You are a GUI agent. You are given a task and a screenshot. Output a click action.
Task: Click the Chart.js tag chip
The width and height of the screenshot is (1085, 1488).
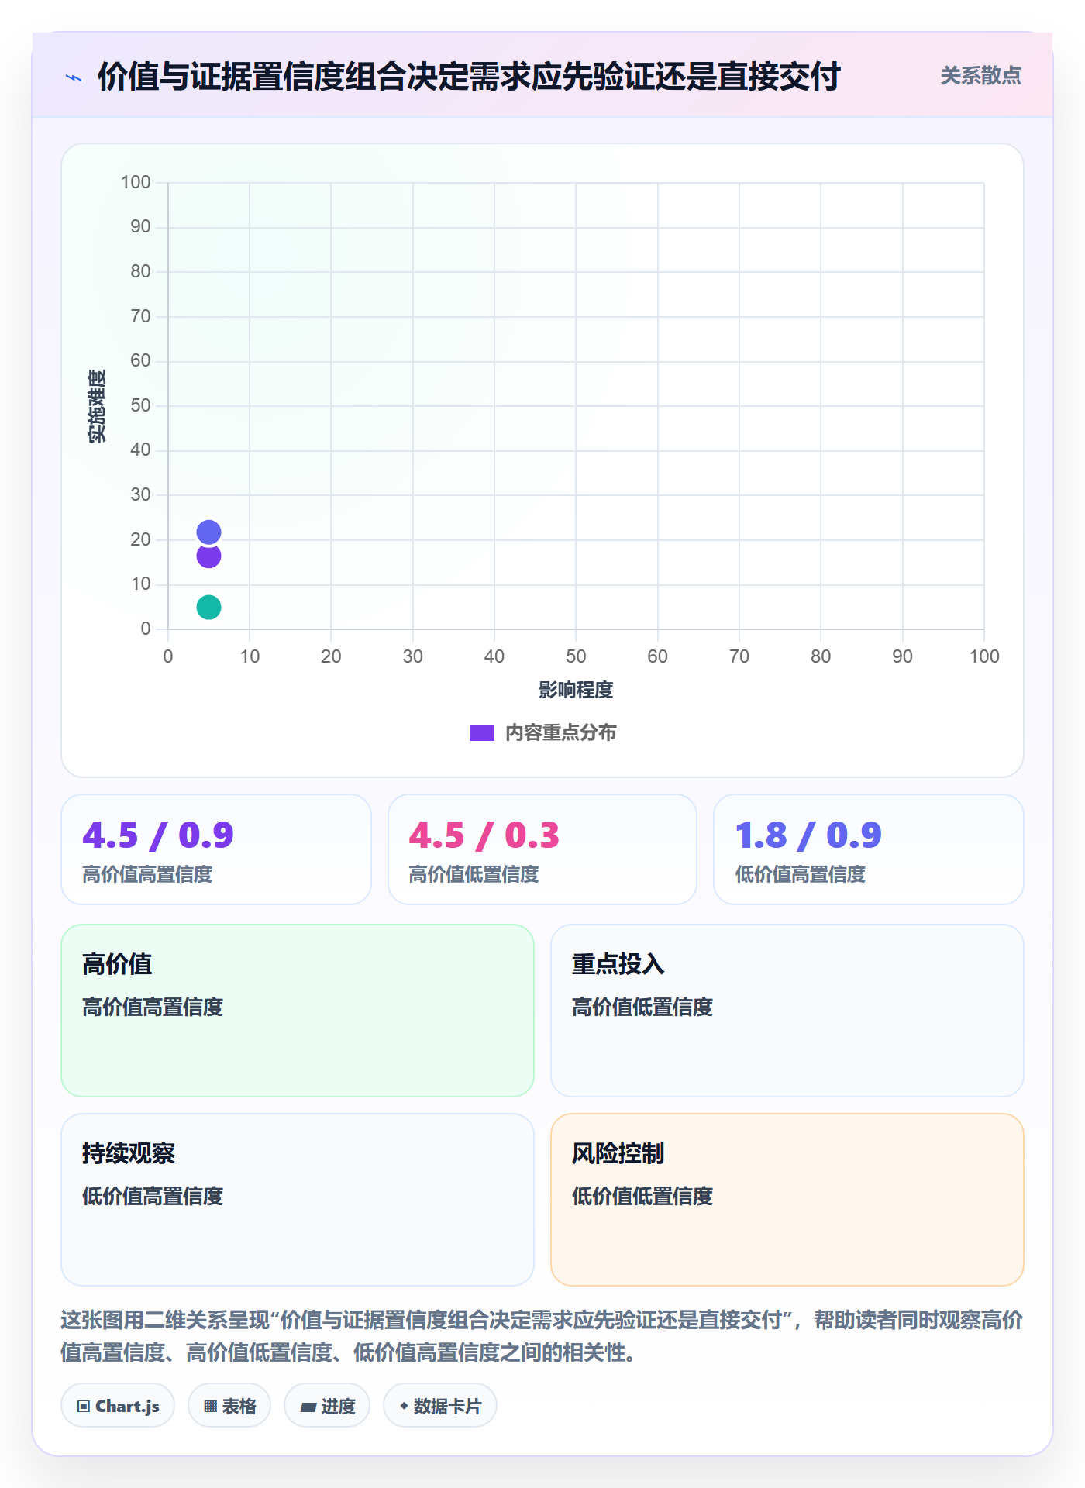tap(118, 1406)
